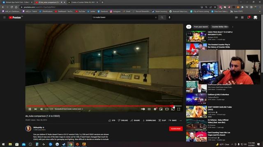Open Gmail bookmark
The image size is (263, 147).
pyautogui.click(x=127, y=11)
